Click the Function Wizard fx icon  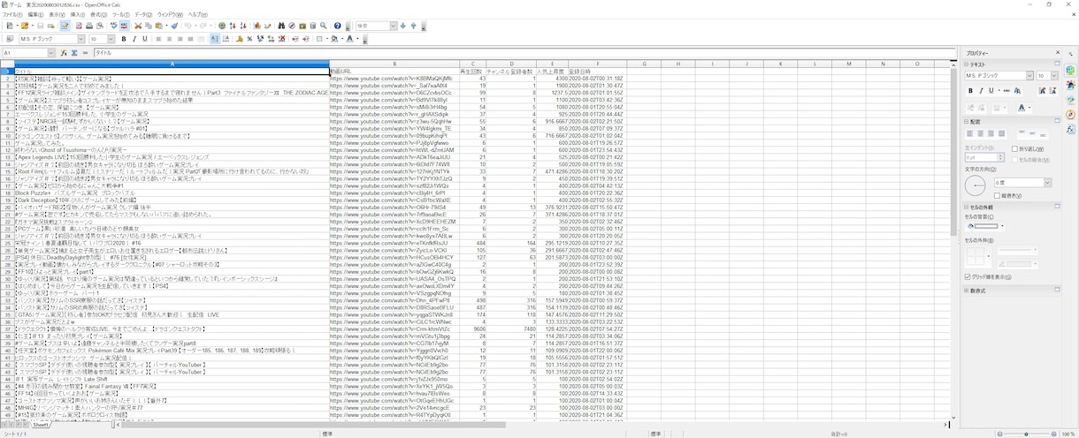(x=64, y=53)
